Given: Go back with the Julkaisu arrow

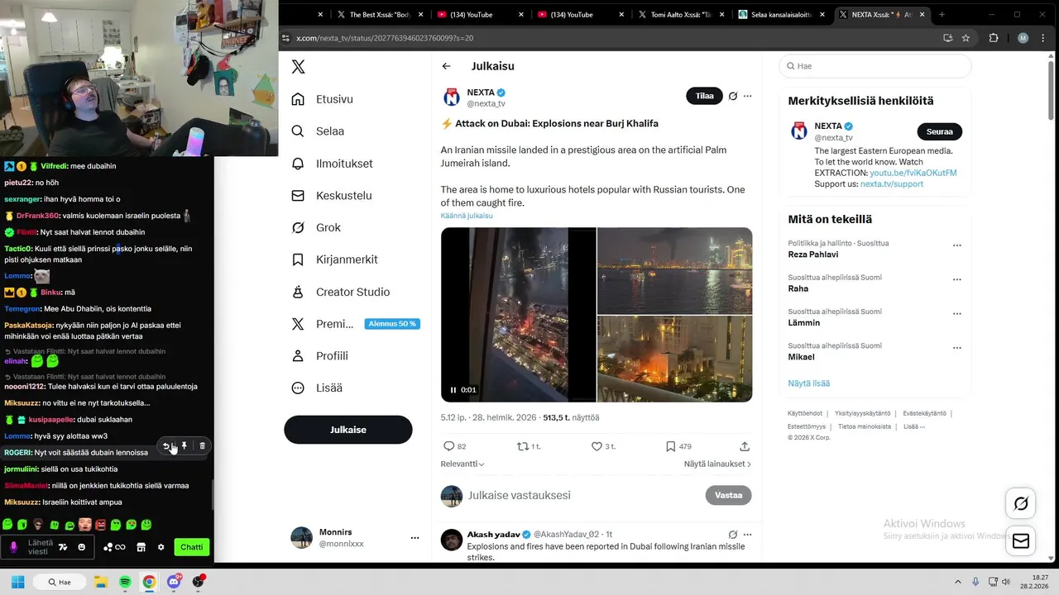Looking at the screenshot, I should (x=446, y=66).
